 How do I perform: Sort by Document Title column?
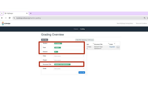108,43
